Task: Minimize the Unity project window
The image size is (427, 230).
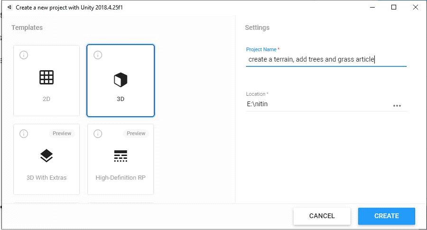Action: click(372, 7)
